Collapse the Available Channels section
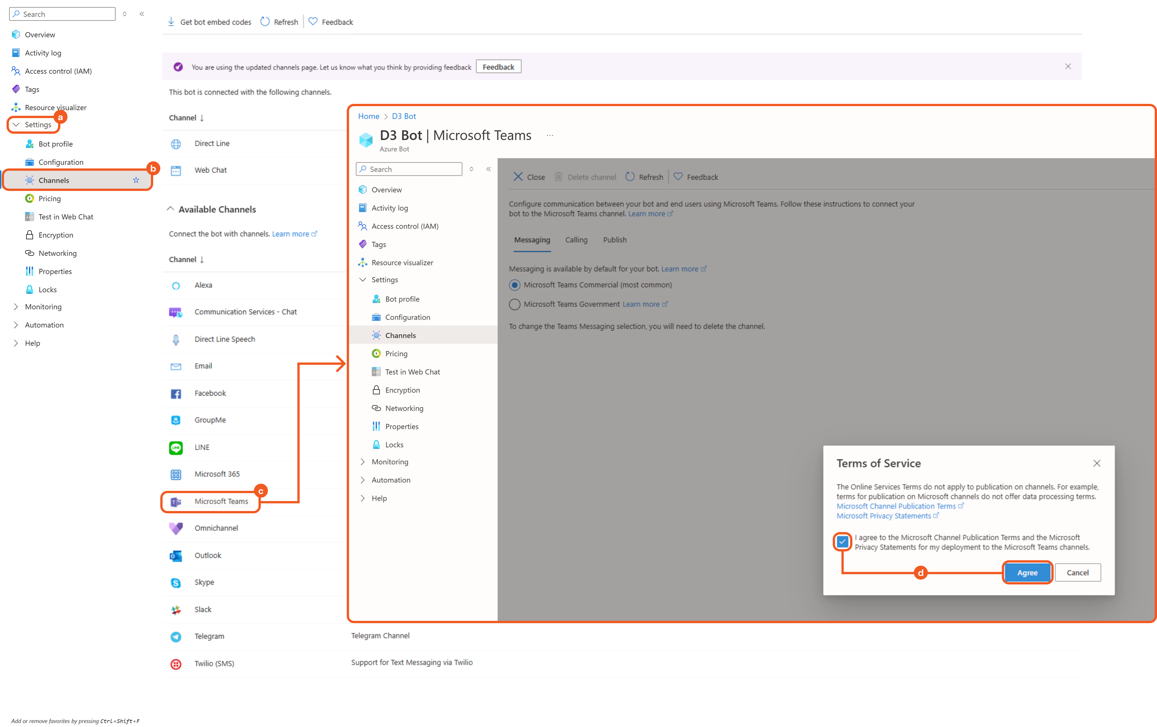Viewport: 1157px width, 727px height. click(171, 209)
